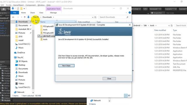Open Unity Help menu
Viewport: 187px width, 105px height.
49,5
